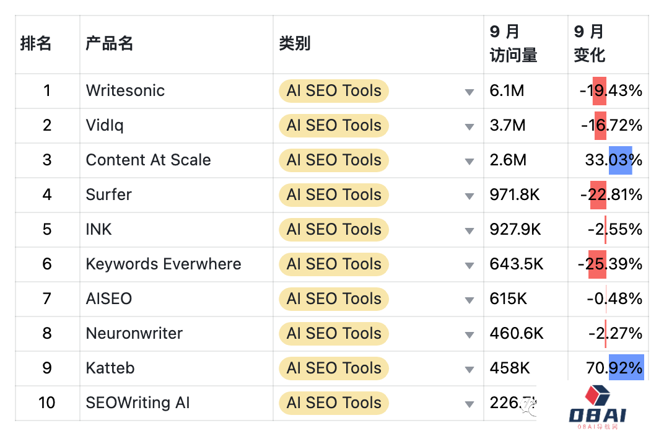The height and width of the screenshot is (436, 664).
Task: Open dropdown arrow in AISEO row
Action: (x=470, y=300)
